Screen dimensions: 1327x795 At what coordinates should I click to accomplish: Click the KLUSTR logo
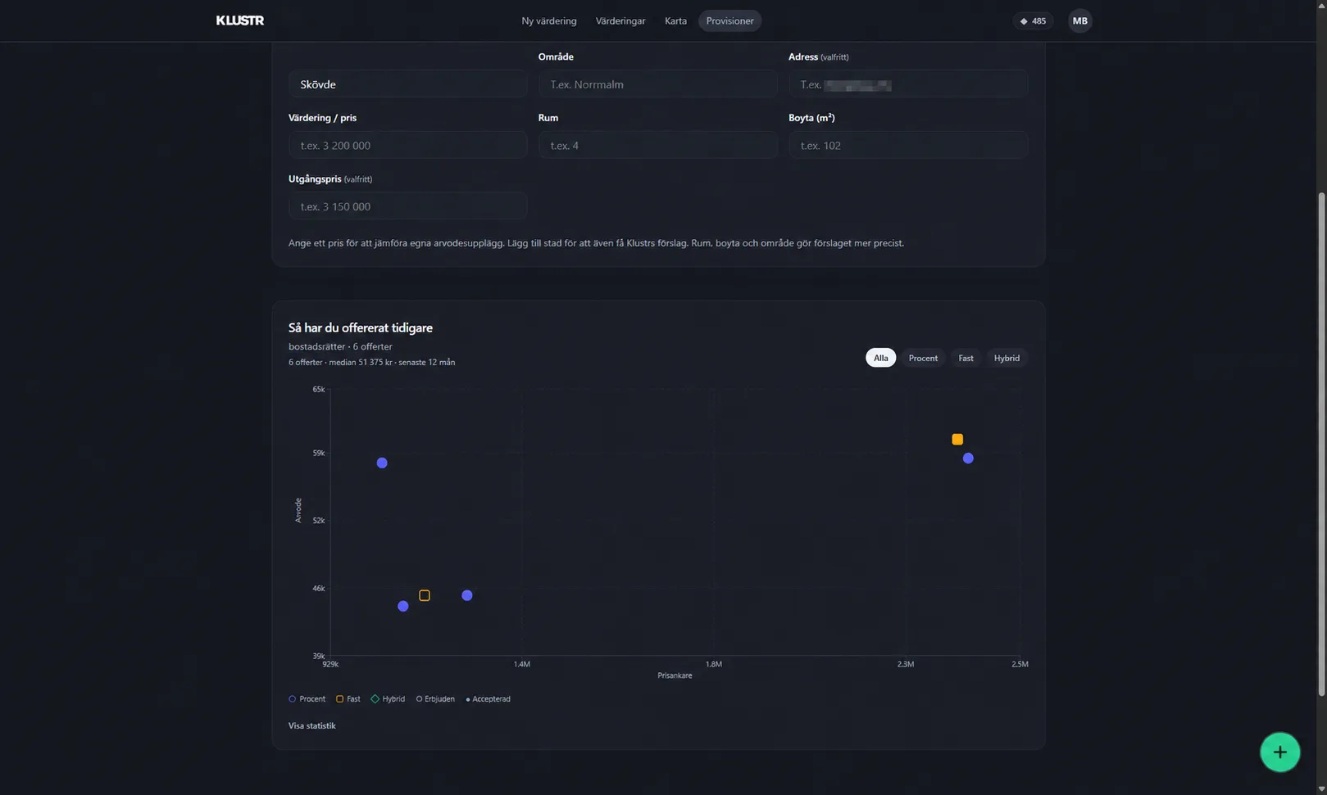(x=239, y=20)
